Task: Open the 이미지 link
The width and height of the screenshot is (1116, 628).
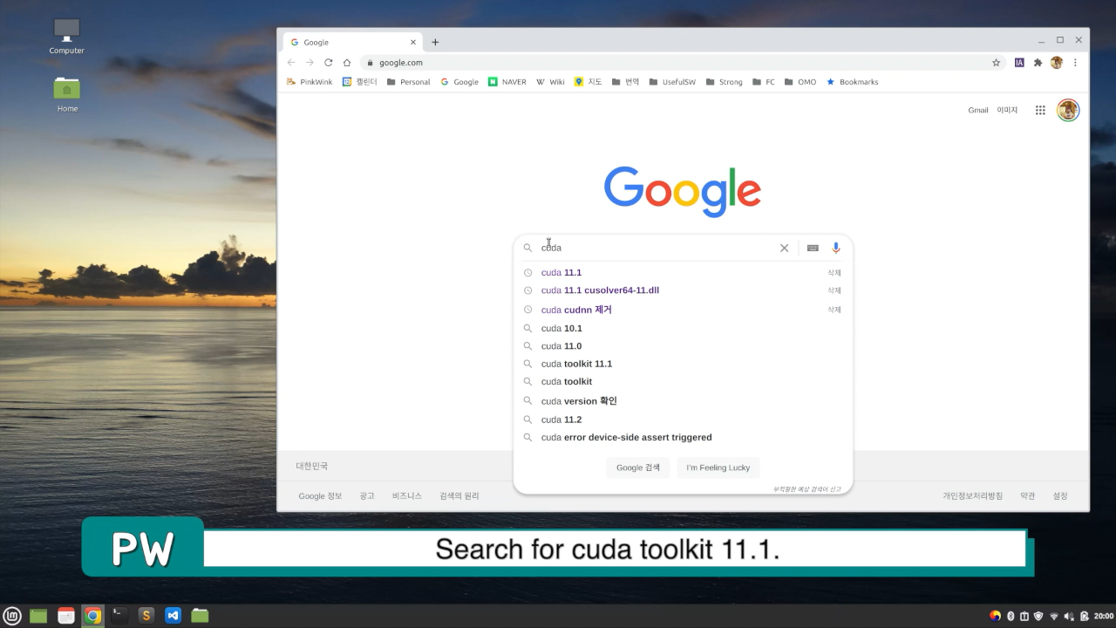Action: 1007,110
